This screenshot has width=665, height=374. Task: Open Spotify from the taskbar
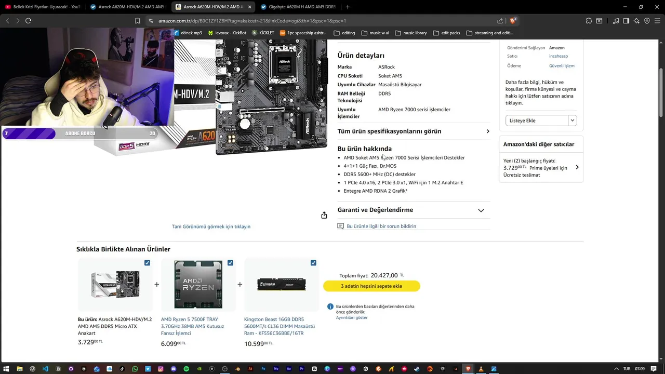(187, 369)
